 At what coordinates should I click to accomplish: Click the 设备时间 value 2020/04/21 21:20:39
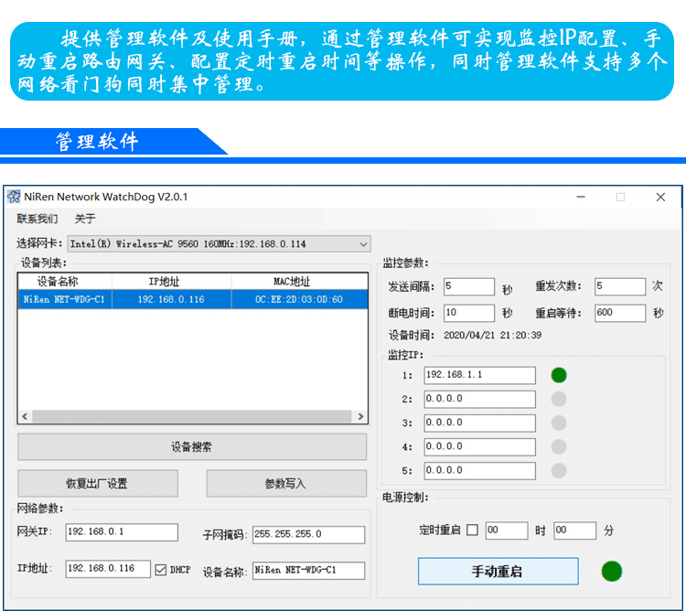pyautogui.click(x=493, y=336)
